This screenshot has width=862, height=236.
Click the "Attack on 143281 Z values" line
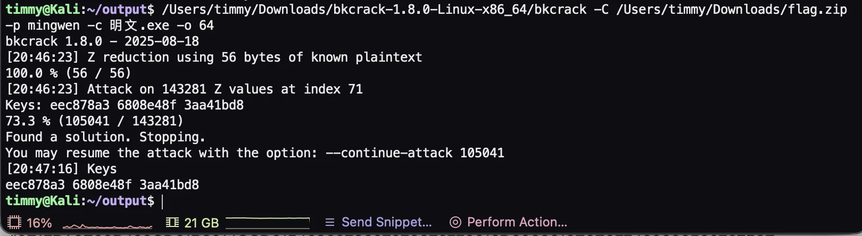click(x=184, y=89)
